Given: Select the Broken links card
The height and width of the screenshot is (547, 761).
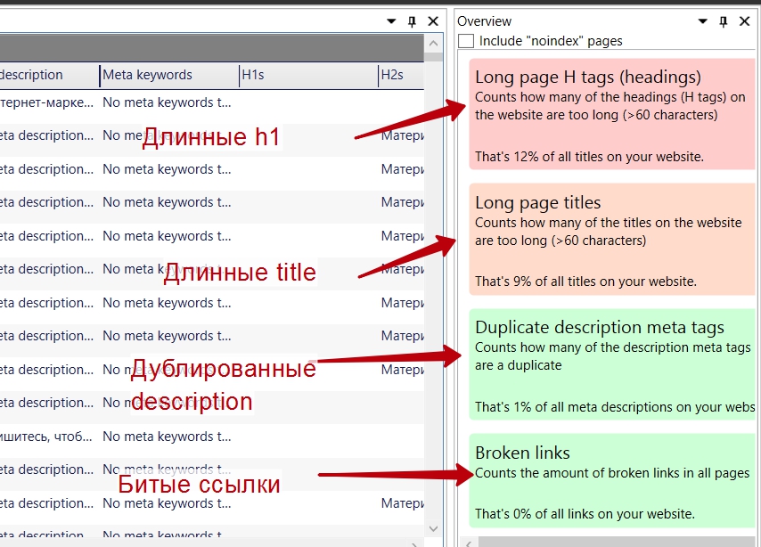Looking at the screenshot, I should tap(612, 481).
